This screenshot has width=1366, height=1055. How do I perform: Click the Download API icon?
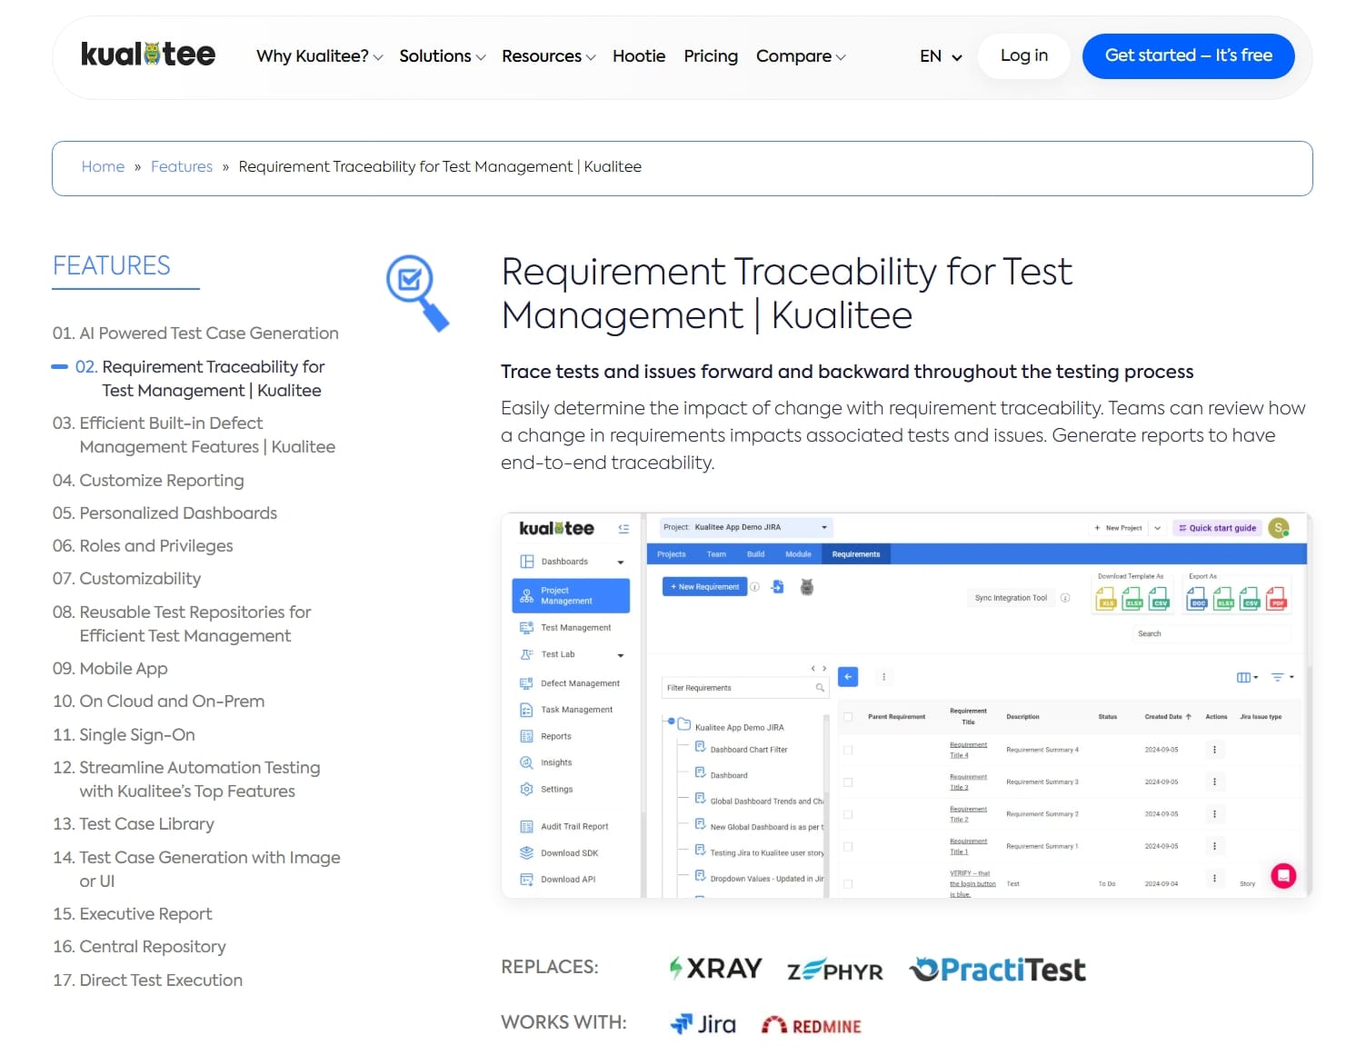tap(526, 880)
